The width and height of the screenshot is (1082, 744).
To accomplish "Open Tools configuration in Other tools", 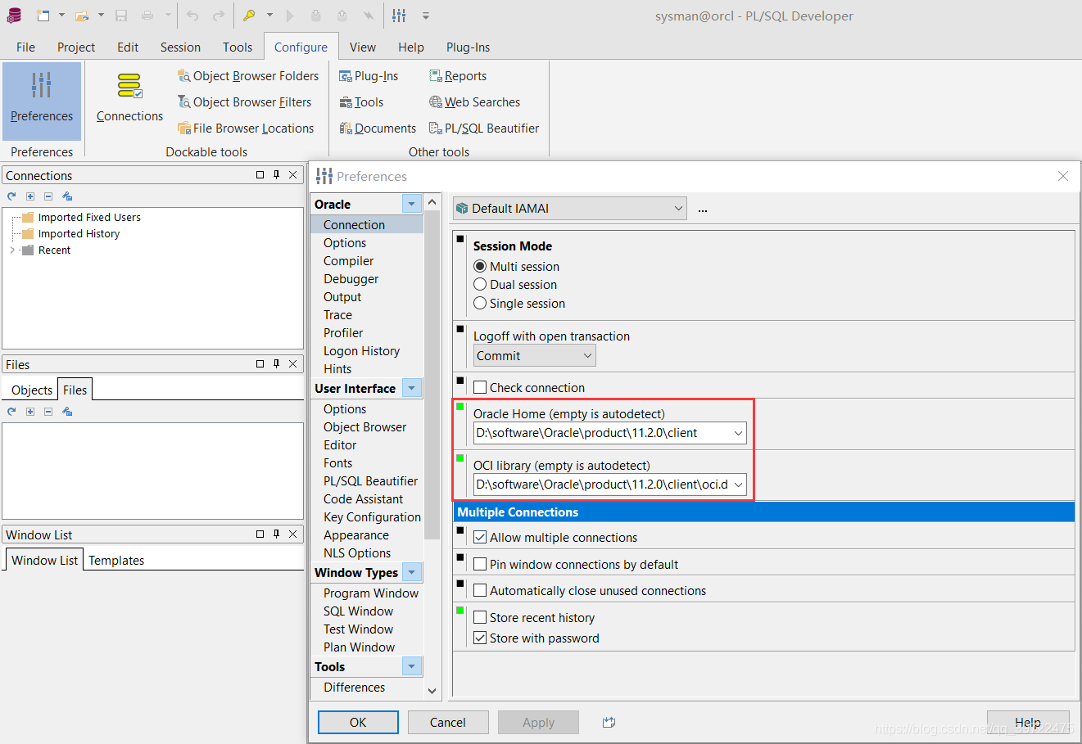I will (361, 102).
